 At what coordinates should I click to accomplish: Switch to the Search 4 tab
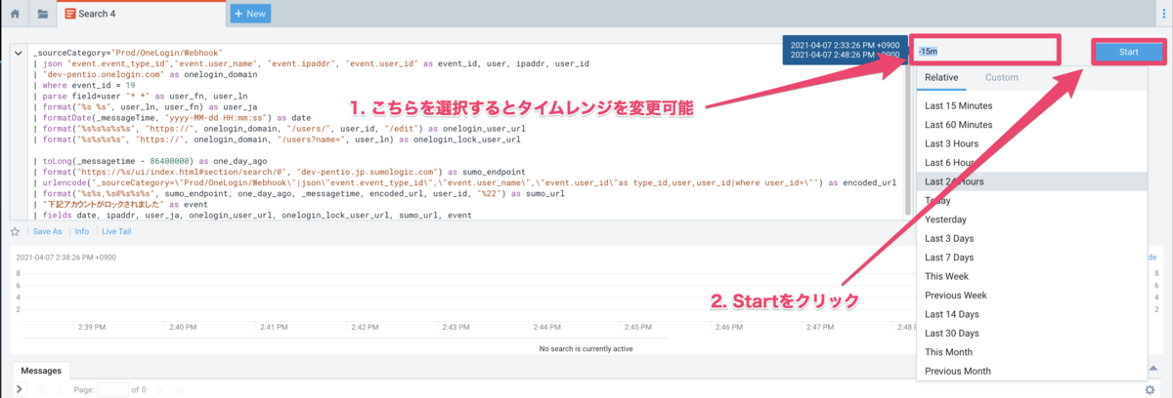click(141, 14)
